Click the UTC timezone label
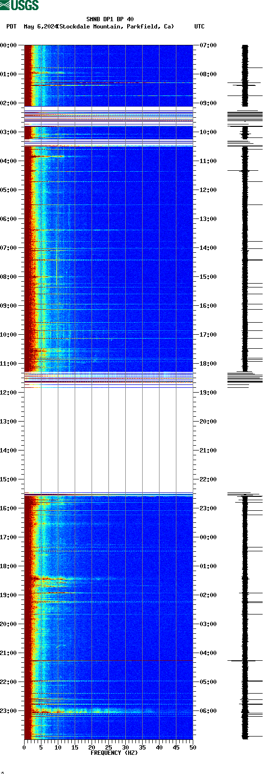This screenshot has width=266, height=778. (199, 27)
